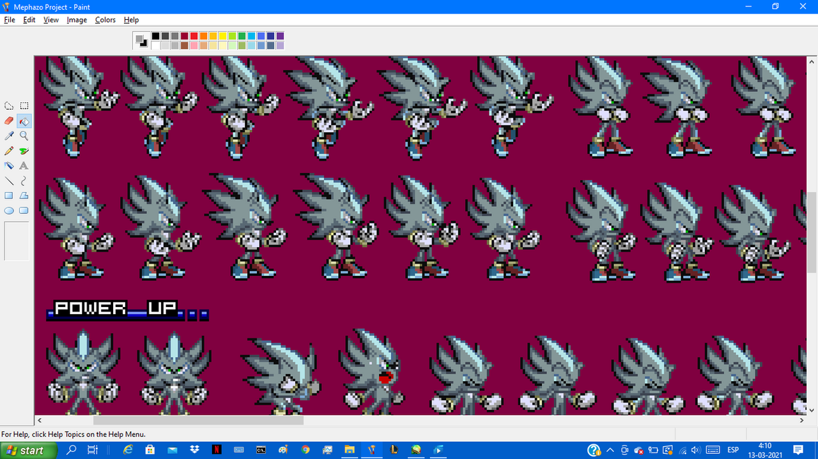Open Task View on the taskbar
Screen dimensions: 818x459
93,450
